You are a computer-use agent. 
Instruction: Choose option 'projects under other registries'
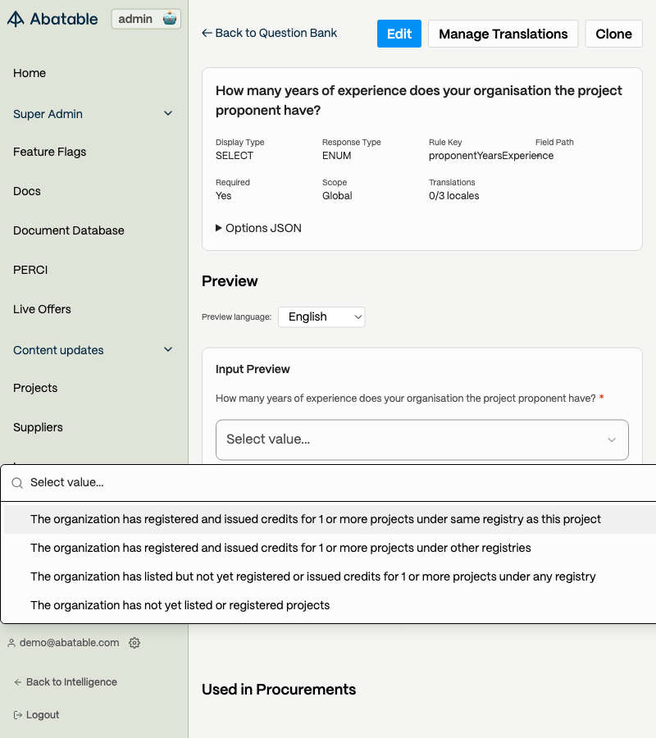tap(280, 548)
